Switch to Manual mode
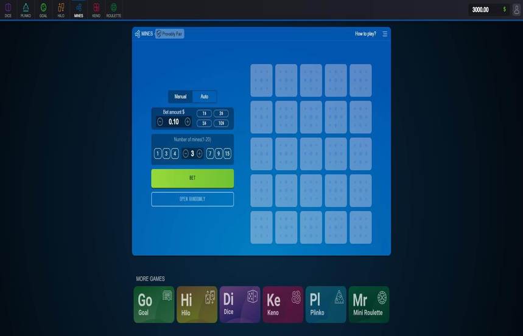 [x=180, y=97]
